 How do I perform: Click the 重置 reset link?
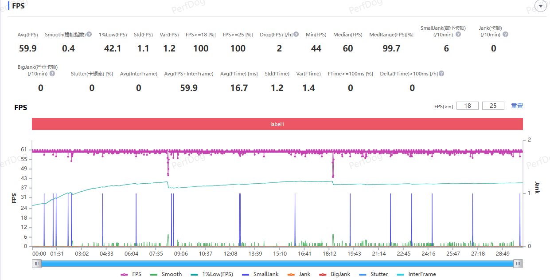517,106
